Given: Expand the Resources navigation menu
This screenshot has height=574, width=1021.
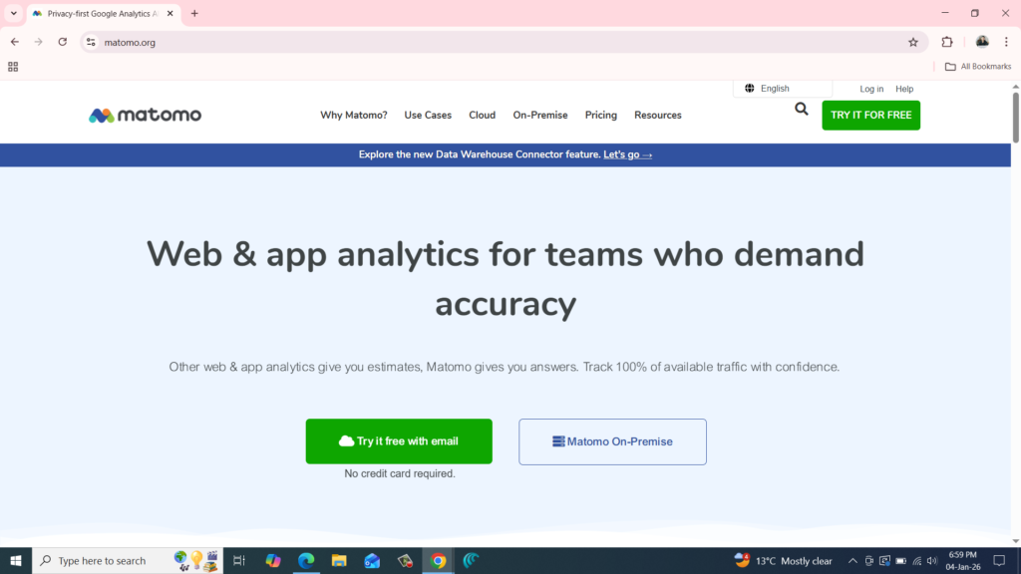Looking at the screenshot, I should [657, 115].
